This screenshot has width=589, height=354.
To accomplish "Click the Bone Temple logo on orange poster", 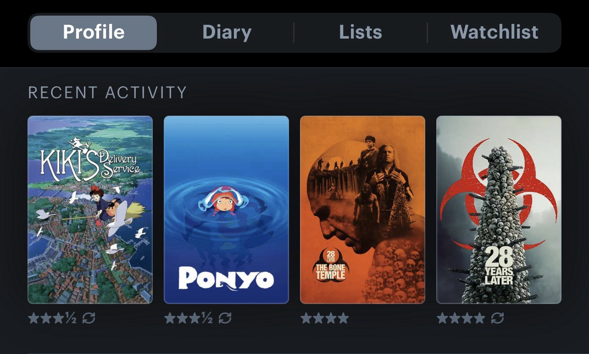I will pos(331,265).
